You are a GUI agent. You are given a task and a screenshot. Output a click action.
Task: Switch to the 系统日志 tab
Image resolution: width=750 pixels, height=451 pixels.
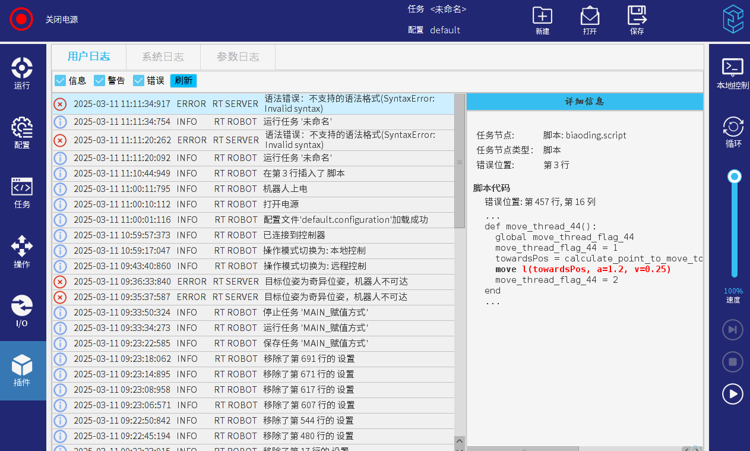click(163, 57)
